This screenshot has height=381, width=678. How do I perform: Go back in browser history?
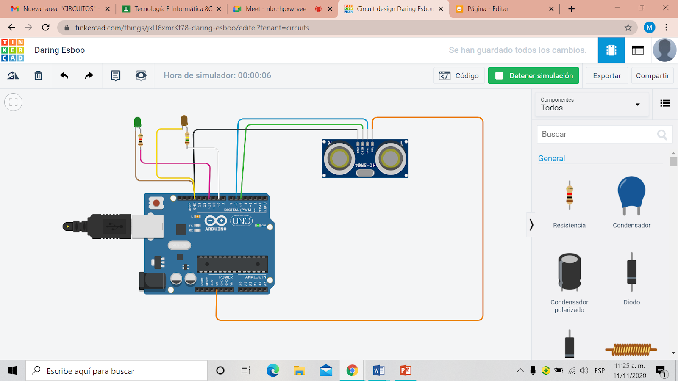[11, 28]
